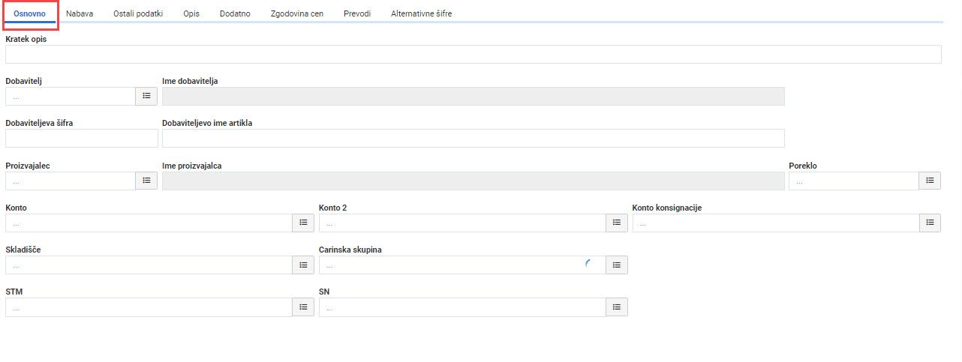Click into the STM input field
962x362 pixels.
tap(149, 307)
